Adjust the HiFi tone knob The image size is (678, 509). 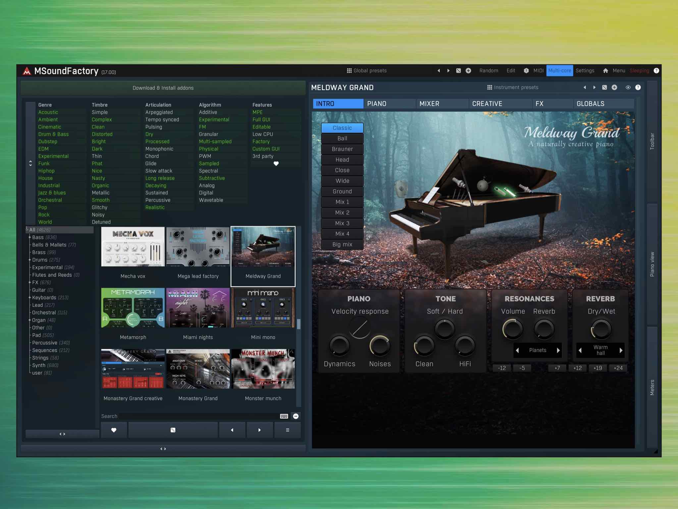coord(465,346)
